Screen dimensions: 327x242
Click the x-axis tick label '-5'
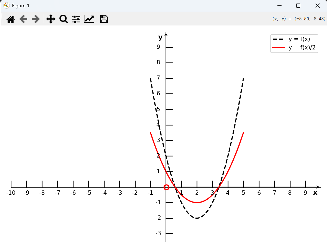tap(88, 193)
